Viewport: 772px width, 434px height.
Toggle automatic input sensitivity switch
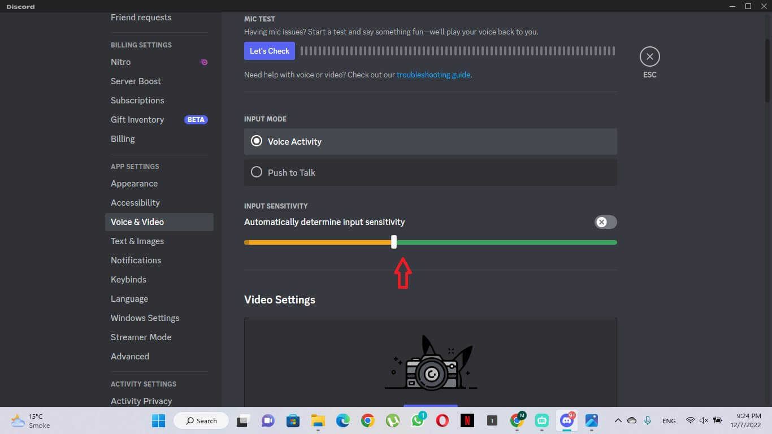coord(605,222)
